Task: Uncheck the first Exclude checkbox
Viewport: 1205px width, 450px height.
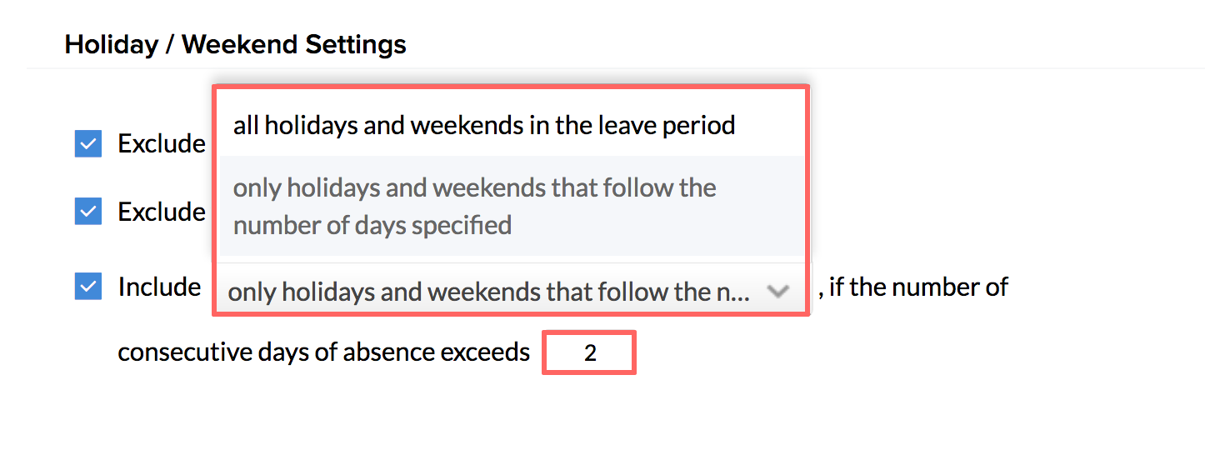Action: [x=88, y=143]
